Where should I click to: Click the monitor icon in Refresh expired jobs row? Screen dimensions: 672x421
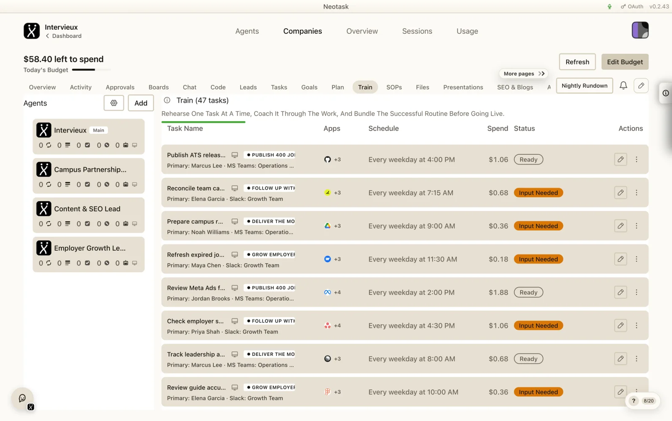point(235,254)
